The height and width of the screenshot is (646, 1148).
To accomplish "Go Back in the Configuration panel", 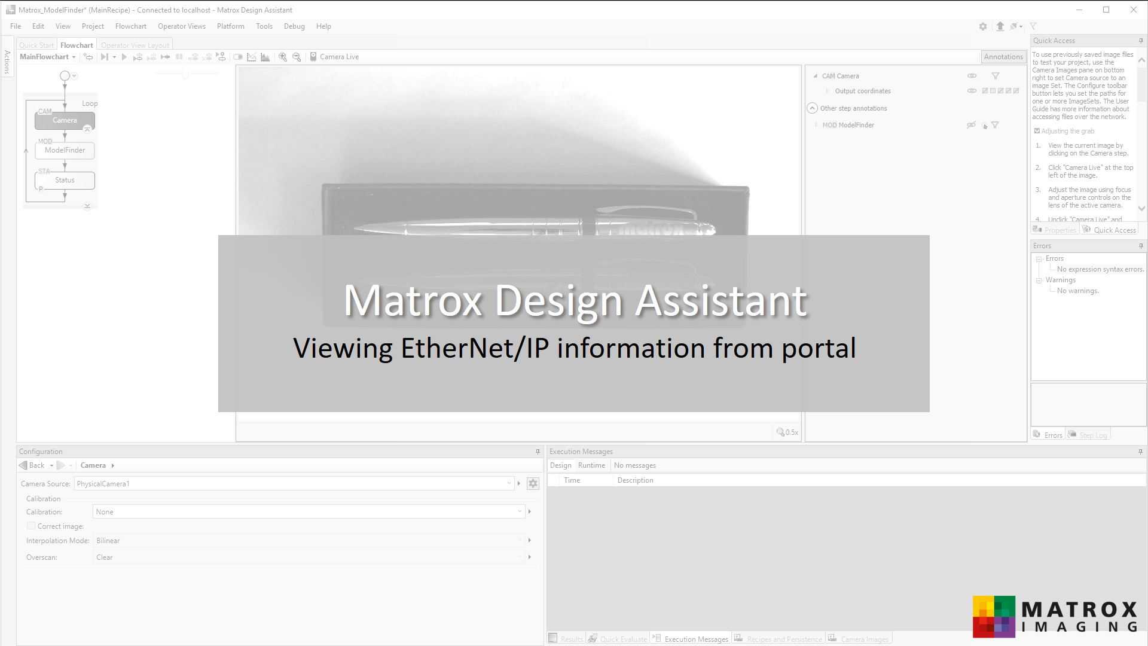I will (x=32, y=465).
